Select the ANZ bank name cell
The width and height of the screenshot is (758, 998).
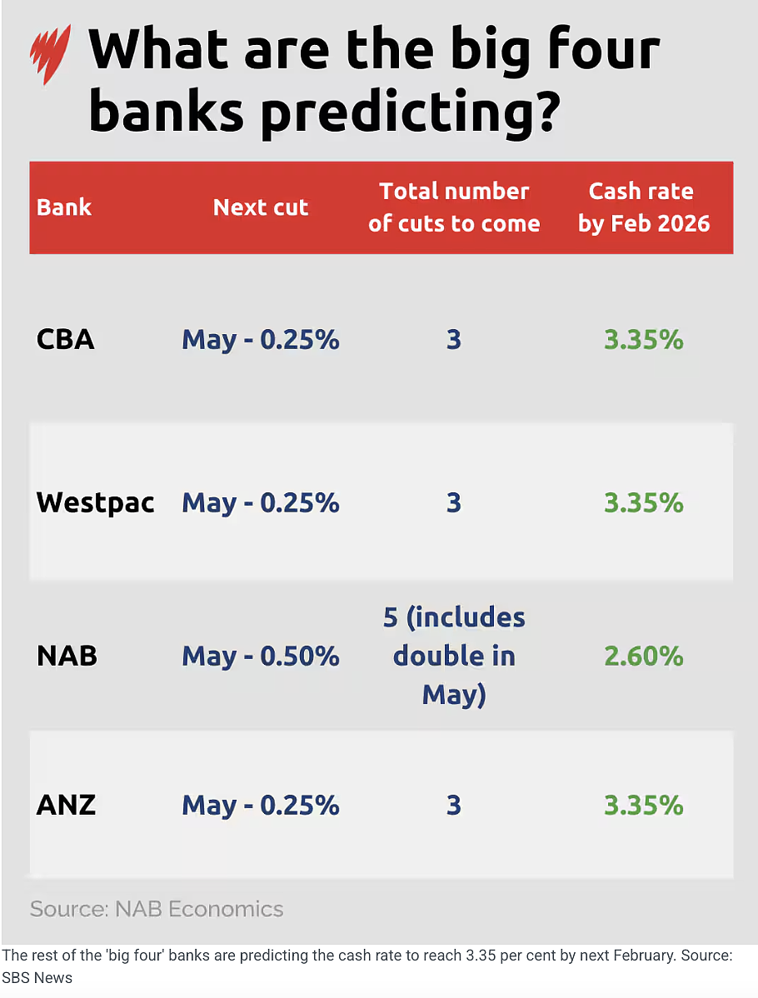click(66, 805)
